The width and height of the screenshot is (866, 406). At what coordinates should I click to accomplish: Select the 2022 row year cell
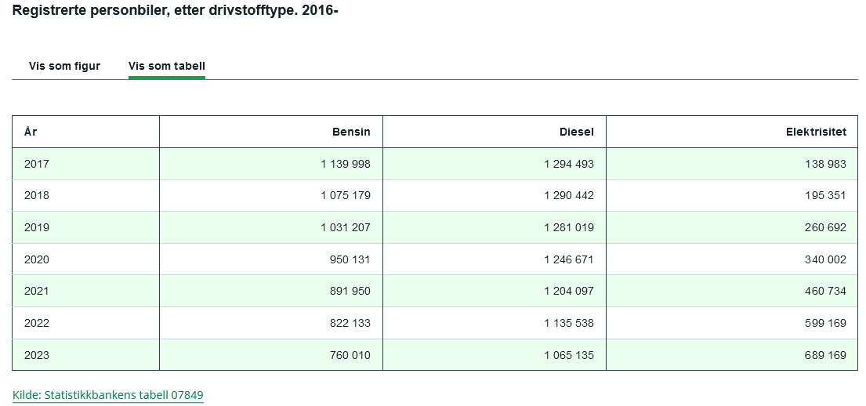click(x=85, y=323)
